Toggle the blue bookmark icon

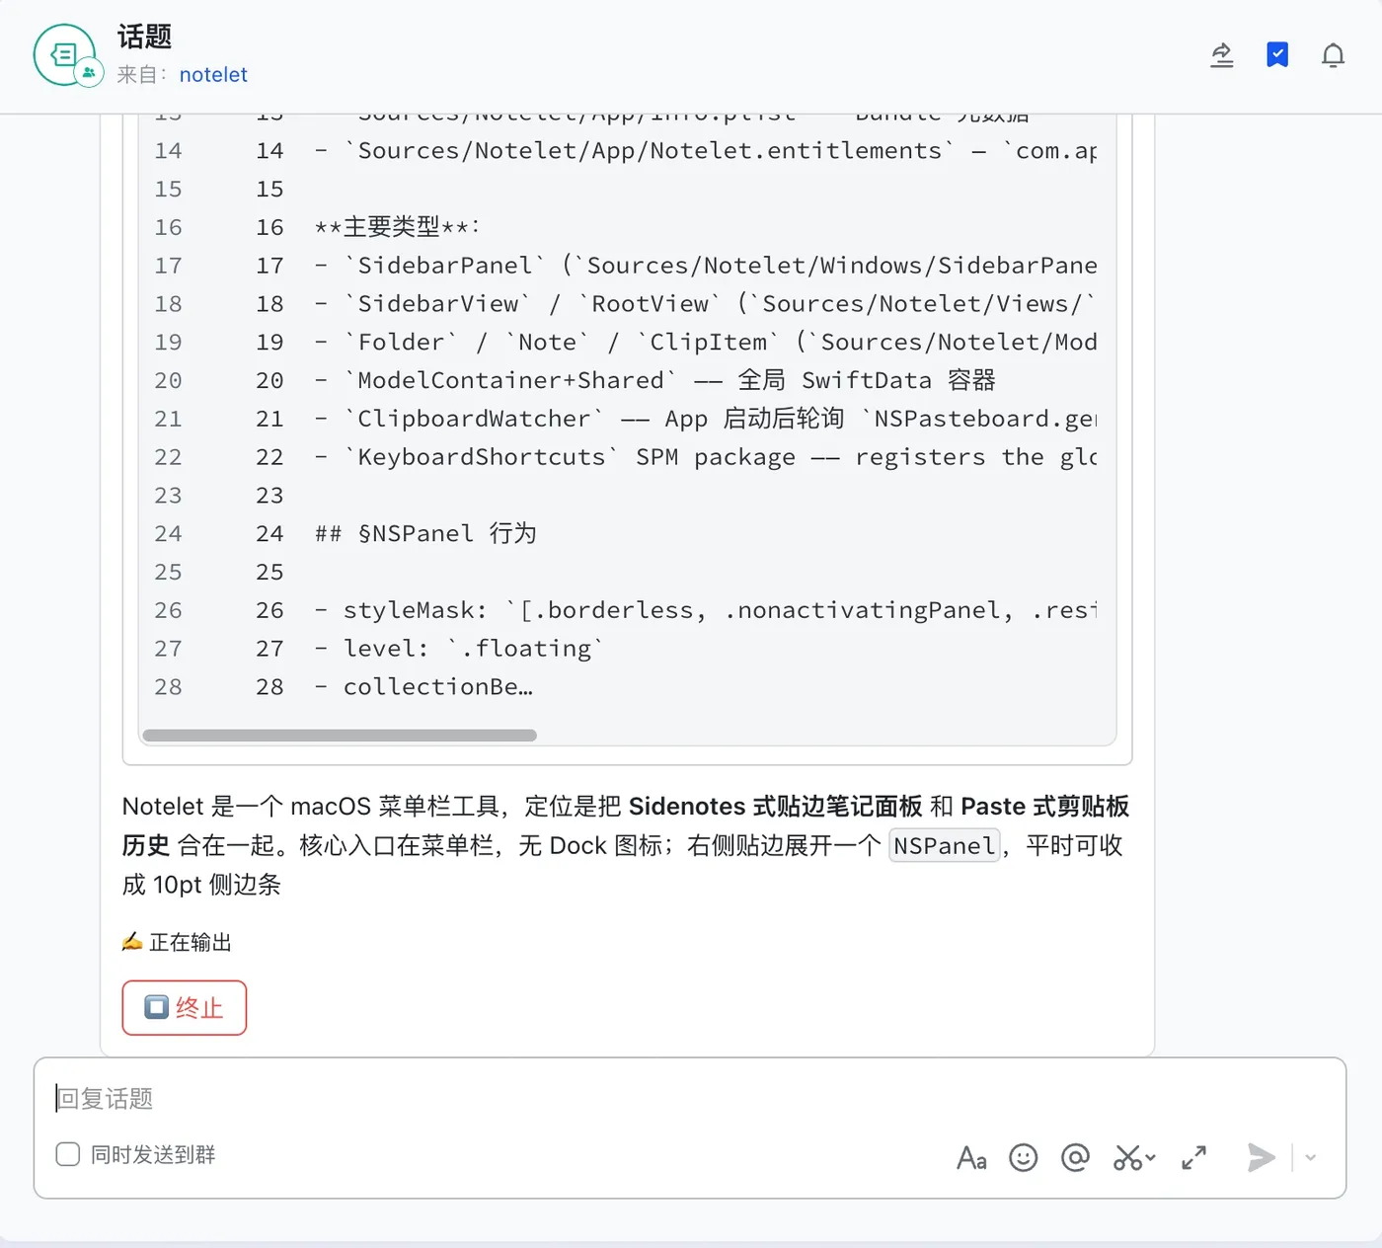coord(1277,55)
